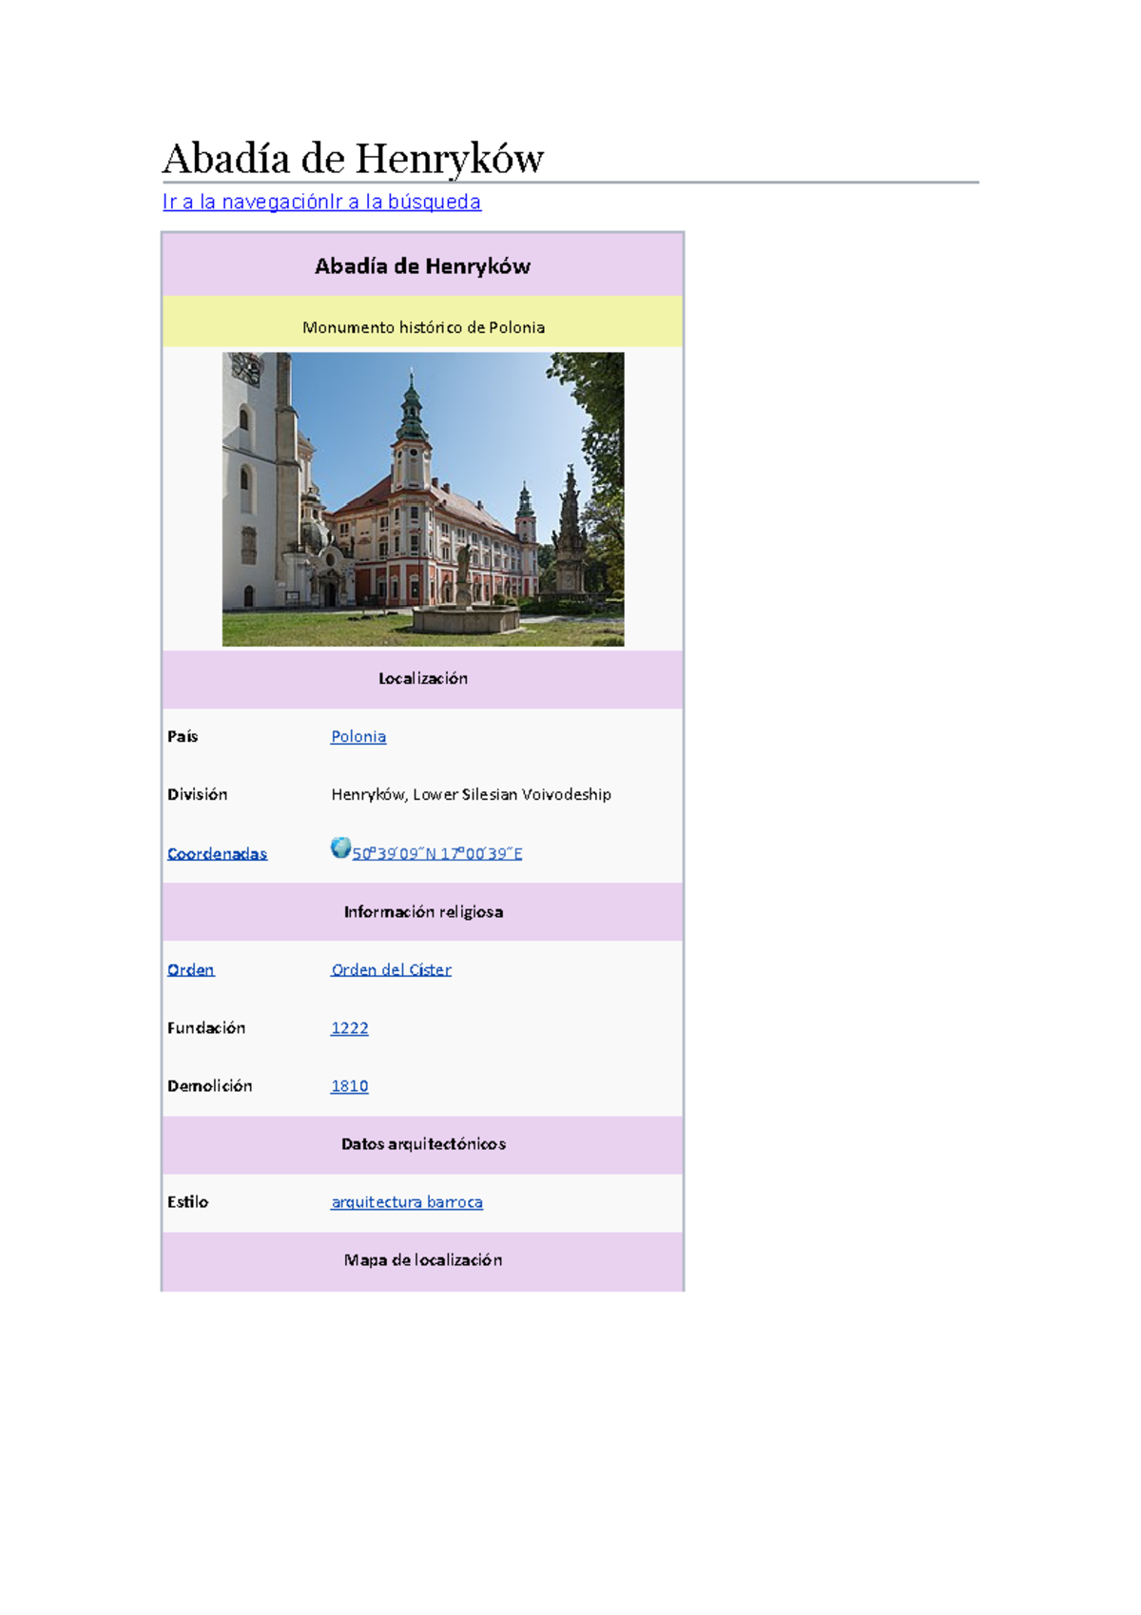Click the Orden label link

click(x=191, y=970)
